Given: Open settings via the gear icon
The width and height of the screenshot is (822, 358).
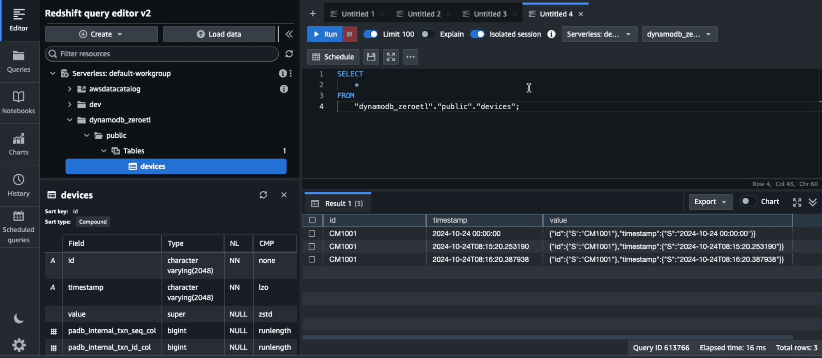Looking at the screenshot, I should [19, 345].
